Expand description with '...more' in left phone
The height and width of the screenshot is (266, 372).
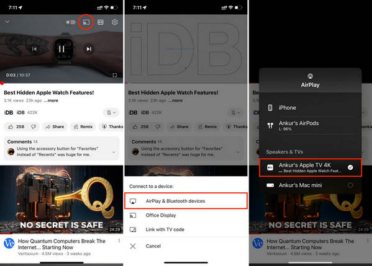point(52,100)
